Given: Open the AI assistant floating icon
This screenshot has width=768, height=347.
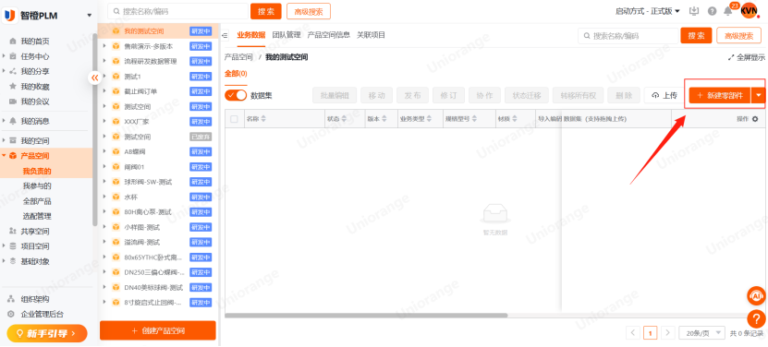Looking at the screenshot, I should [756, 295].
